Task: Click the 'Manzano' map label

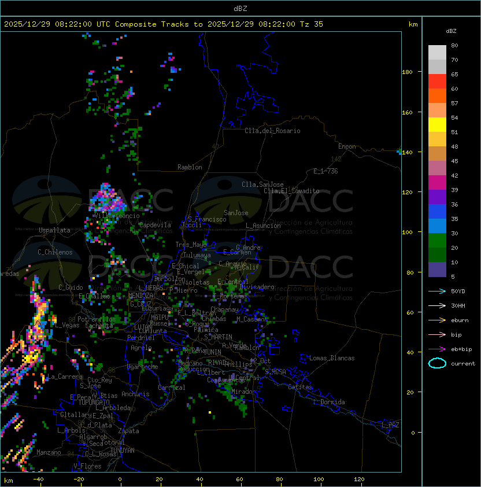Action: (x=49, y=452)
